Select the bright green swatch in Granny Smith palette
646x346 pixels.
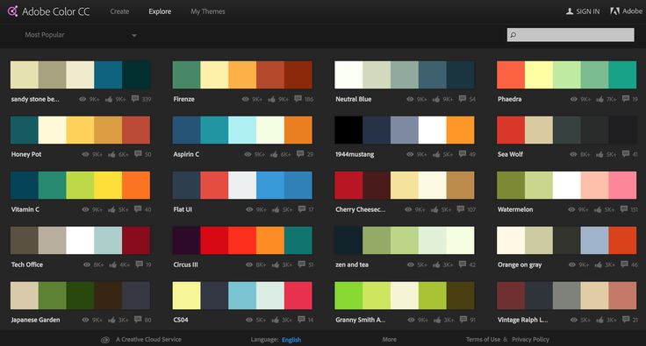(x=348, y=295)
